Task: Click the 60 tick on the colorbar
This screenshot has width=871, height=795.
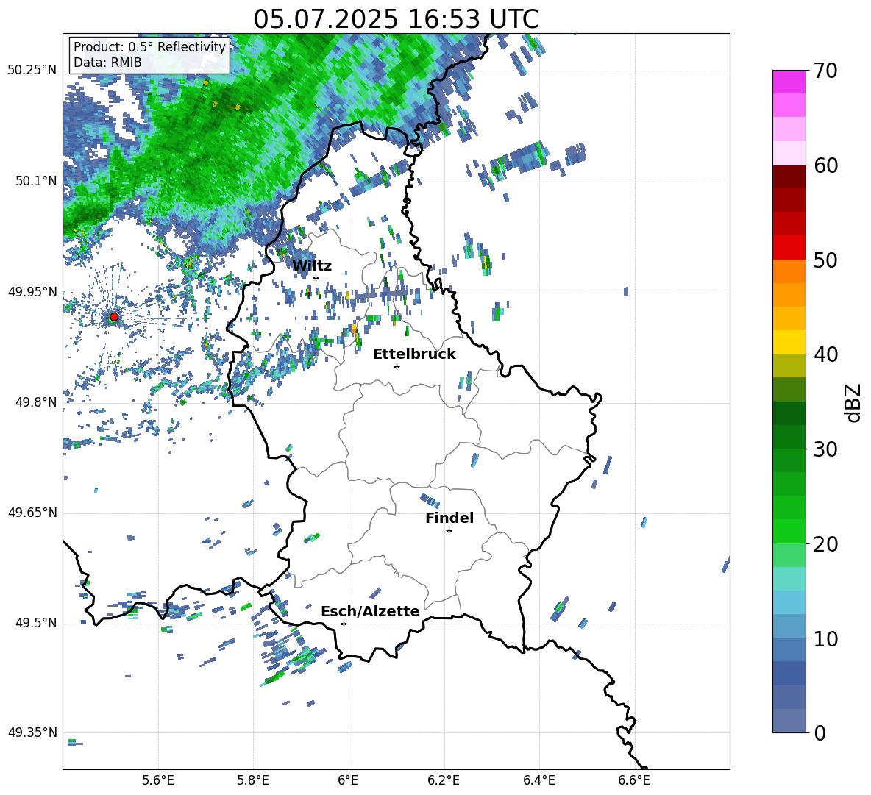Action: pos(825,165)
